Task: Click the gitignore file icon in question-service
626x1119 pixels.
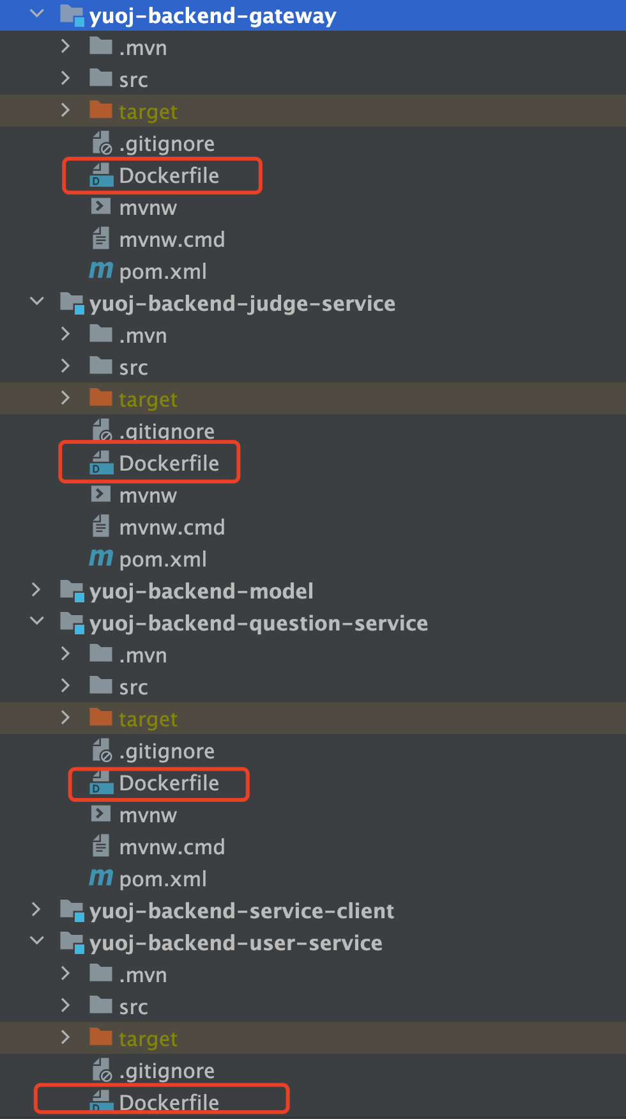Action: click(x=102, y=751)
